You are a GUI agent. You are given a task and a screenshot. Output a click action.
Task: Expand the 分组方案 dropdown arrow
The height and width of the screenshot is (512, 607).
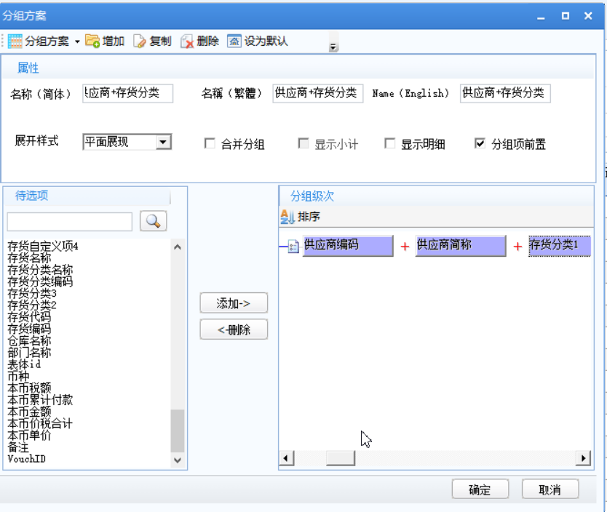[x=77, y=41]
